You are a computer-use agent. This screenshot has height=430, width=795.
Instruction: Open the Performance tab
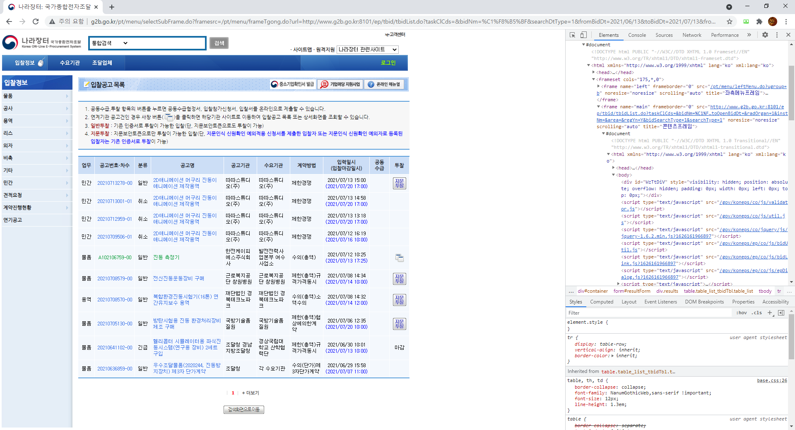click(x=725, y=35)
